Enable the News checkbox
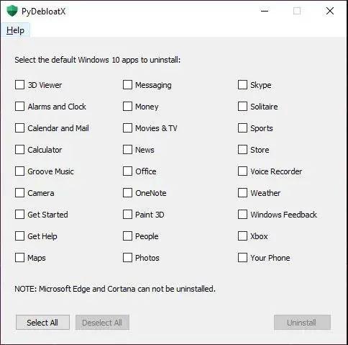Screen dimensions: 348x345 127,150
